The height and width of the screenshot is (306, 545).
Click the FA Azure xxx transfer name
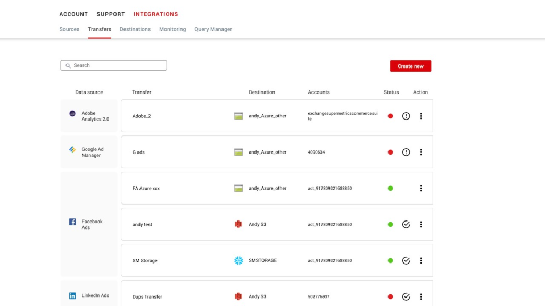point(146,189)
